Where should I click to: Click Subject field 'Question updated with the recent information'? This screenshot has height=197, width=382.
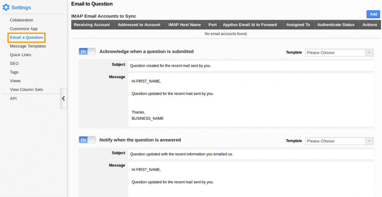251,154
